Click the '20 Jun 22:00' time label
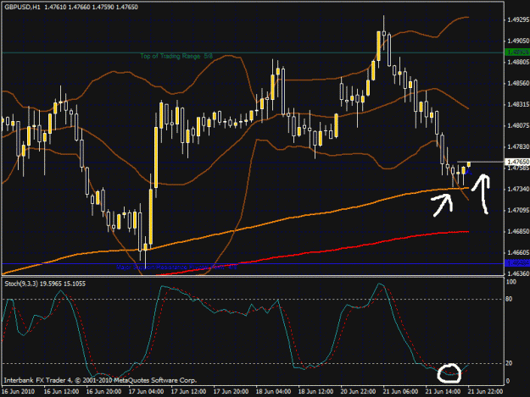Screen dimensions: 530x397 pos(358,392)
